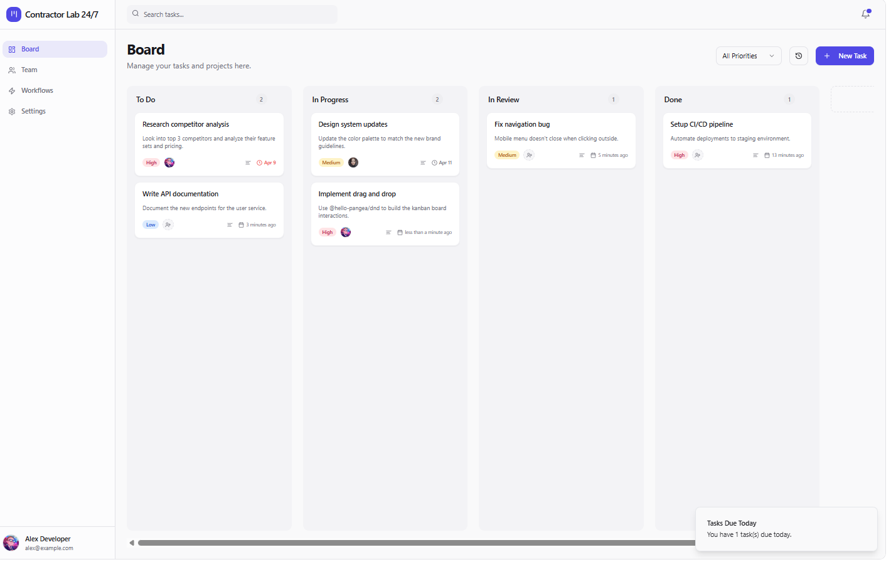This screenshot has width=891, height=562.
Task: Select the Workflows lightning icon in sidebar
Action: tap(12, 90)
